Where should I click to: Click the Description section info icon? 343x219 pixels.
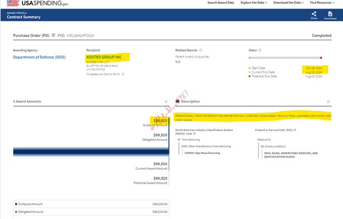click(328, 101)
